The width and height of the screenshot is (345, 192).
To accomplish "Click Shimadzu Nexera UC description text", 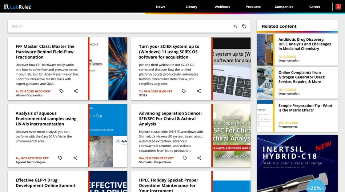I will 171,141.
